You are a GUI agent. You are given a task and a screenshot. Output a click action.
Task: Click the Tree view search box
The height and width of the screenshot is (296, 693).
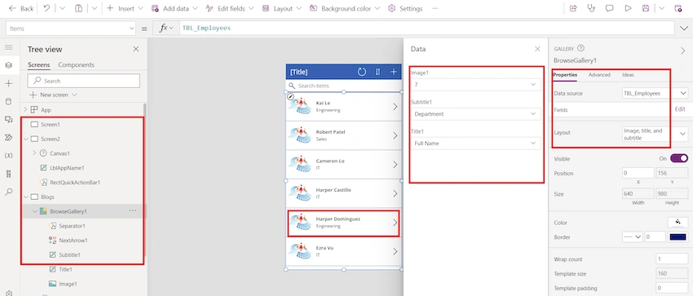83,81
